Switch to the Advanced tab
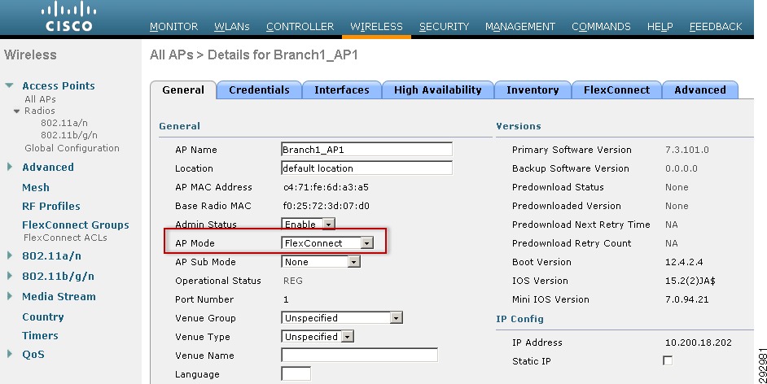 (700, 89)
